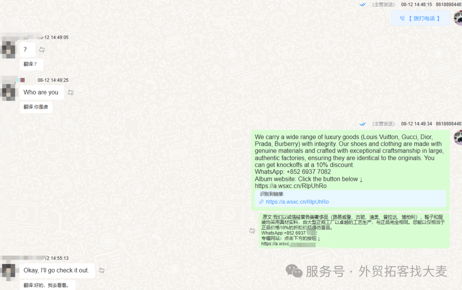Click translate icon beside 'Who are you'

70,92
